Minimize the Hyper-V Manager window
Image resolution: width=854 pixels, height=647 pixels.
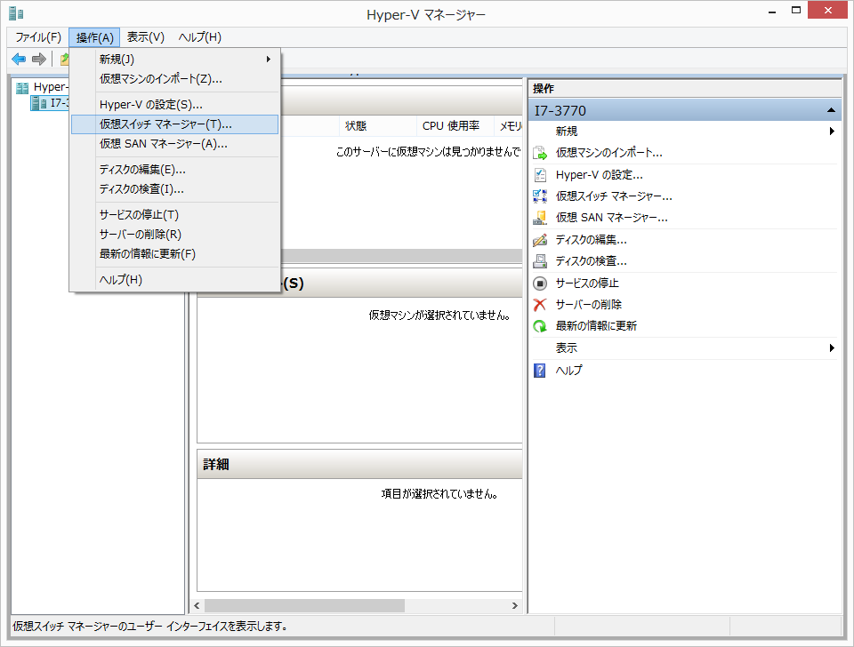coord(772,12)
